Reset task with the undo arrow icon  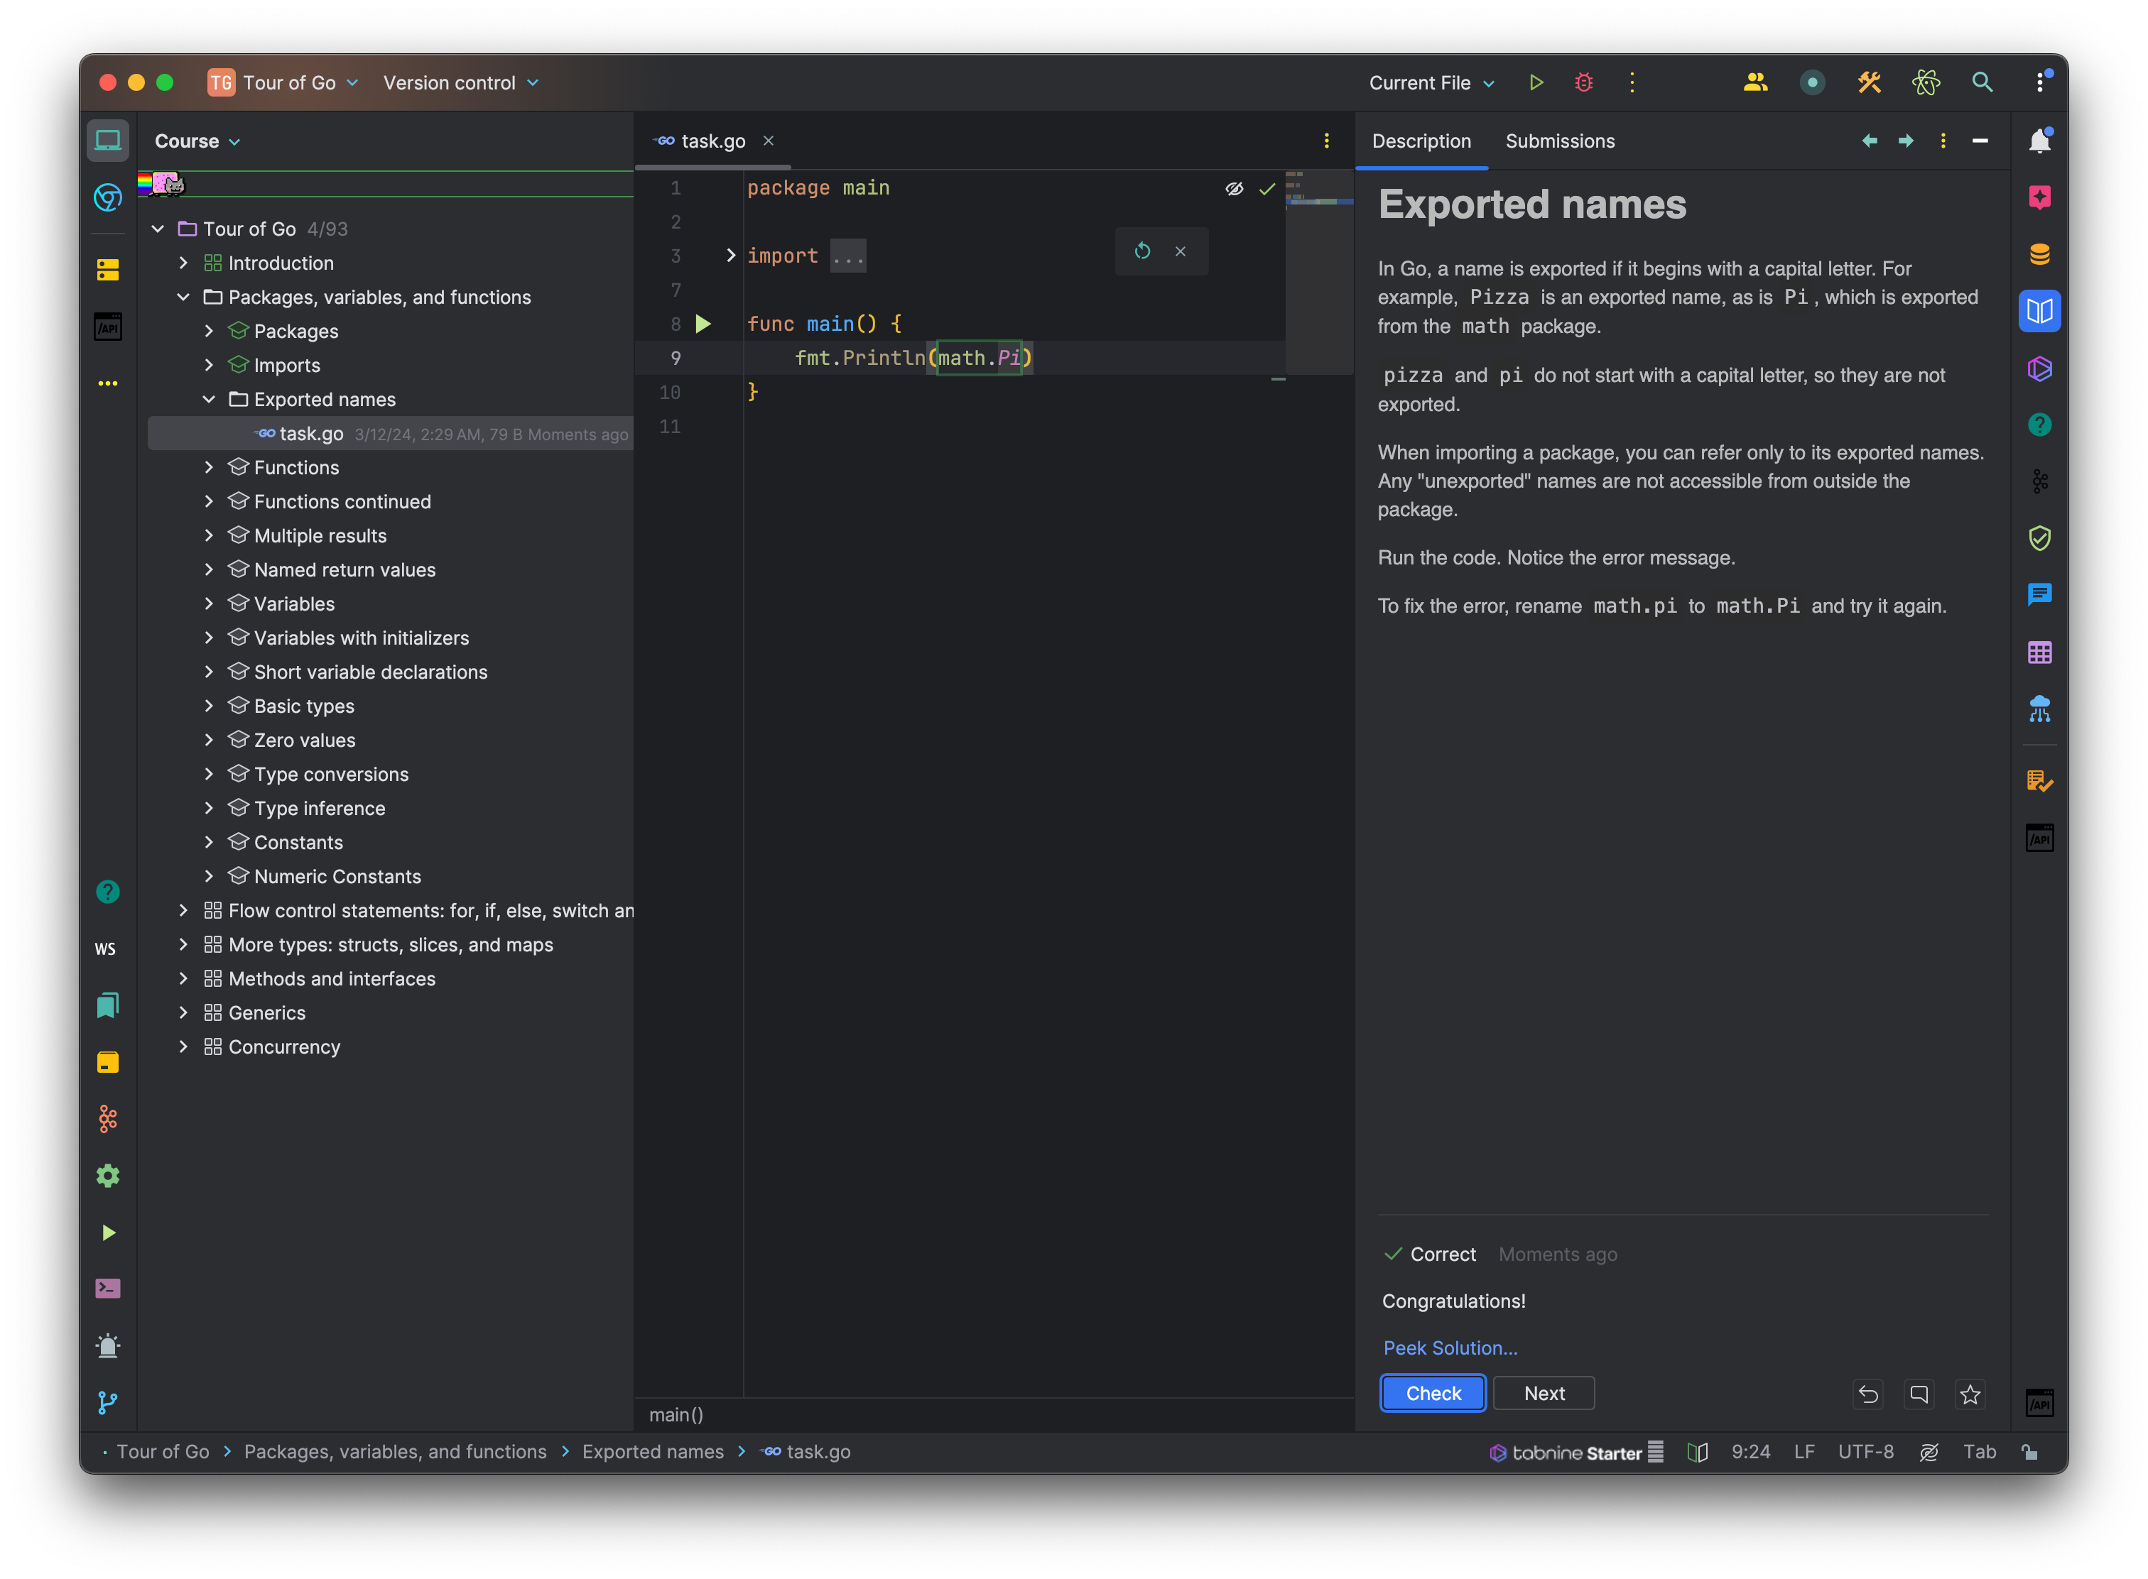[x=1868, y=1394]
